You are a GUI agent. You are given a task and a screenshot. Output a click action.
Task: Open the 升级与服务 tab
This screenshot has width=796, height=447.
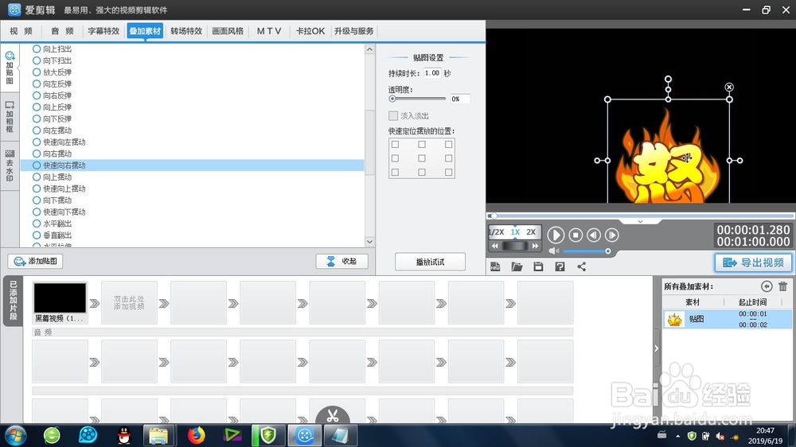pos(354,31)
